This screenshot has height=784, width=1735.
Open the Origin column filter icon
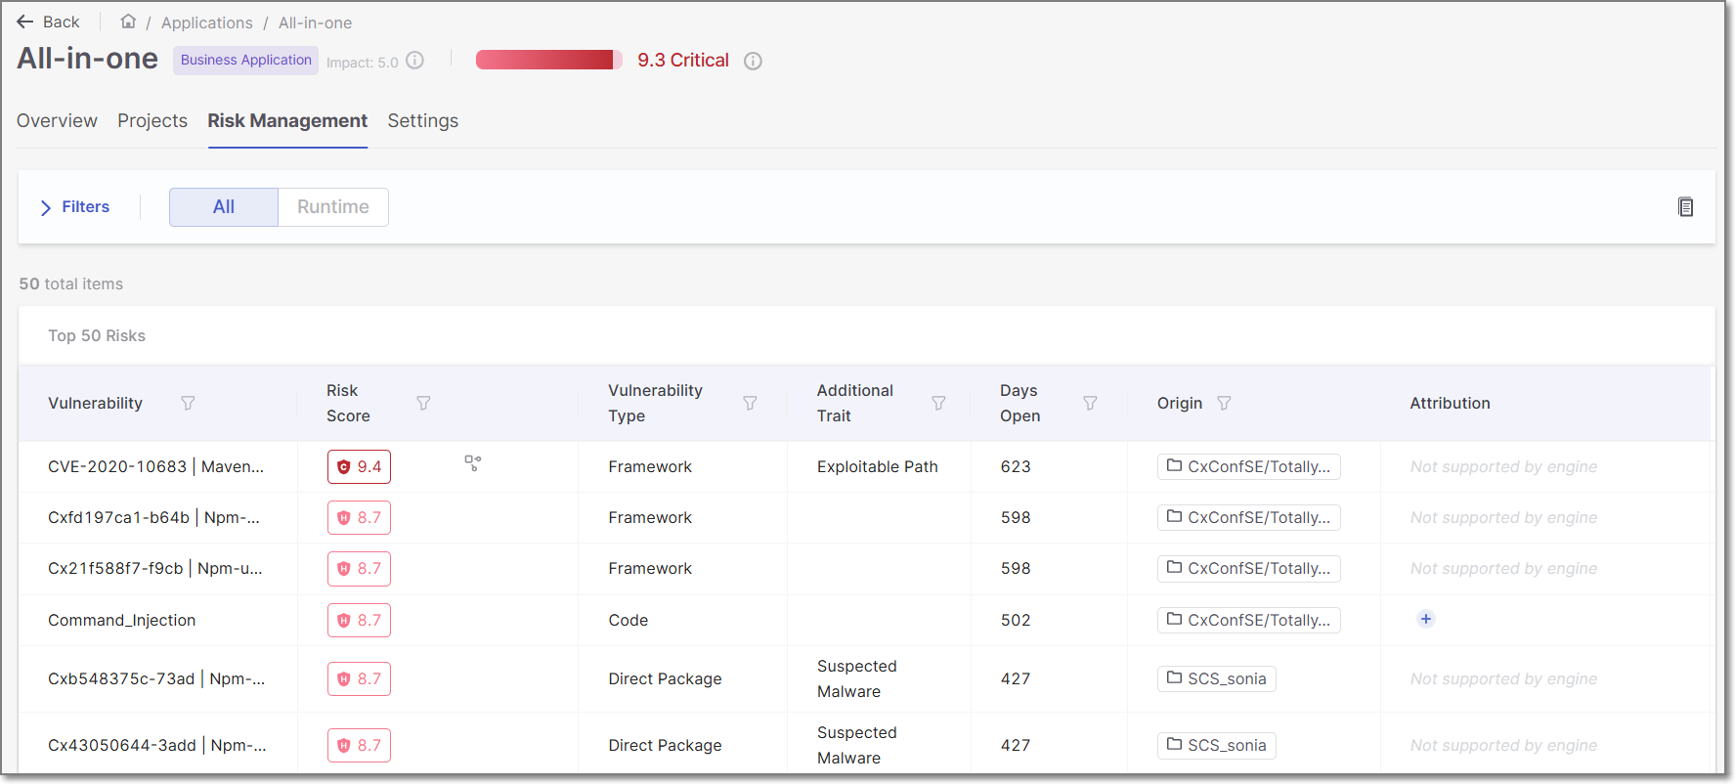[1224, 403]
